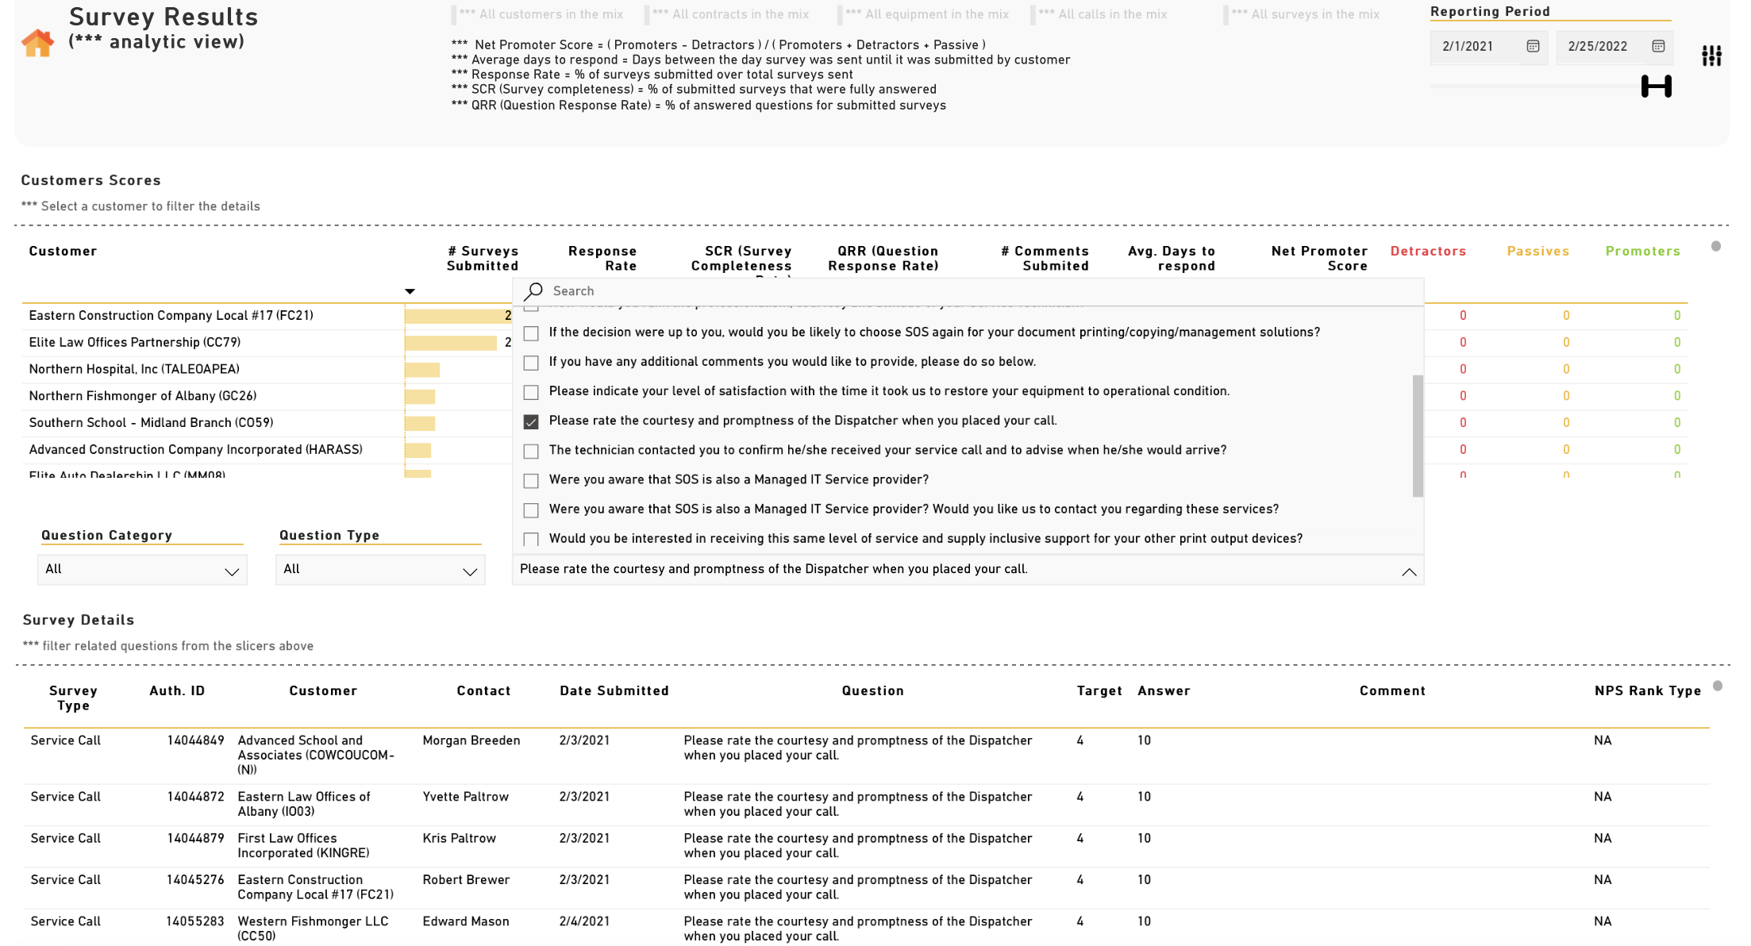The width and height of the screenshot is (1751, 946).
Task: Sort by Promoters column header
Action: tap(1642, 251)
